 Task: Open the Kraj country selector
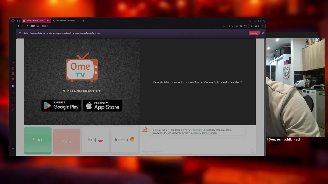pyautogui.click(x=96, y=140)
